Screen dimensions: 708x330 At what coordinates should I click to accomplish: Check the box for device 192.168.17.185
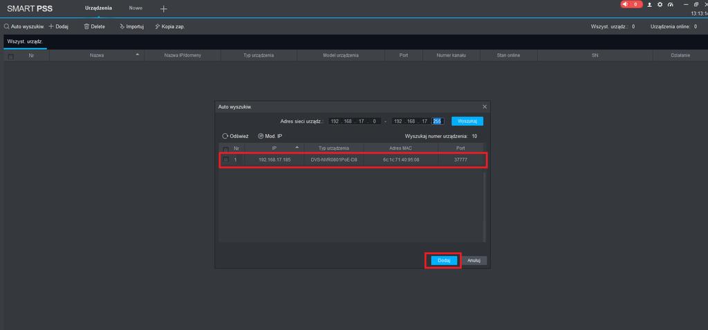226,159
